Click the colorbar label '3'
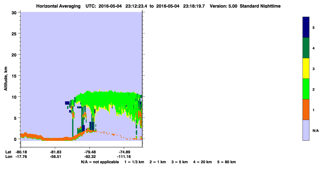Screen dimensions: 329x169 [x=314, y=69]
